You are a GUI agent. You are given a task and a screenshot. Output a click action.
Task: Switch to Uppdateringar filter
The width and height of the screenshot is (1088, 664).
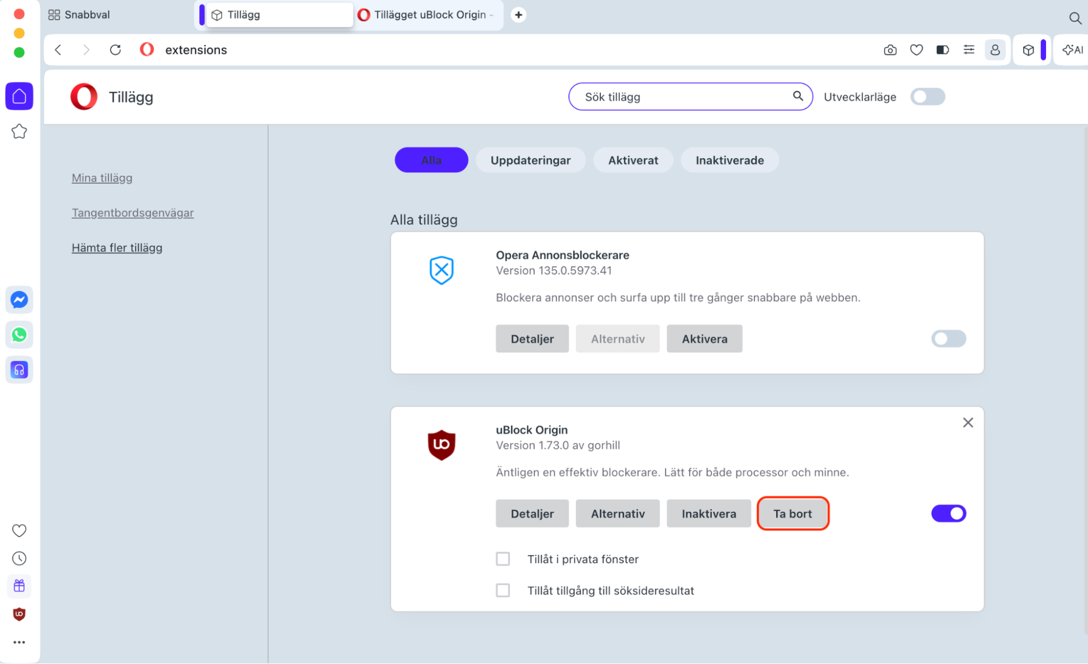coord(531,160)
